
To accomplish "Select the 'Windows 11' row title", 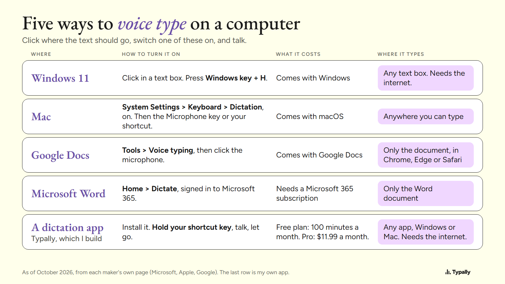I will coord(60,78).
